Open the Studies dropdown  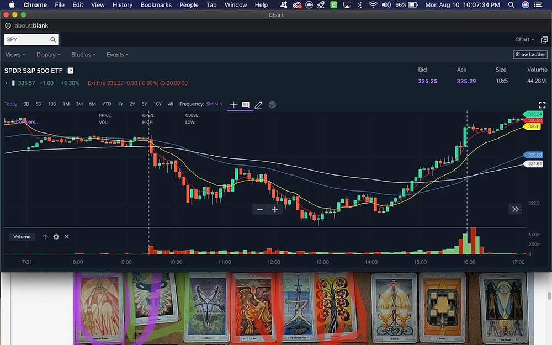point(83,55)
